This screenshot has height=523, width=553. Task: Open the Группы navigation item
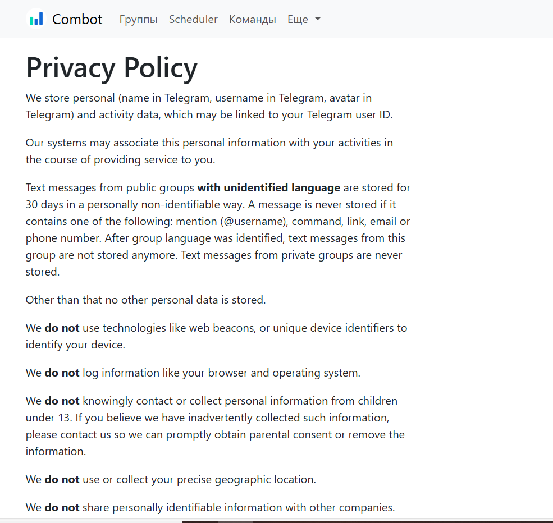[138, 20]
